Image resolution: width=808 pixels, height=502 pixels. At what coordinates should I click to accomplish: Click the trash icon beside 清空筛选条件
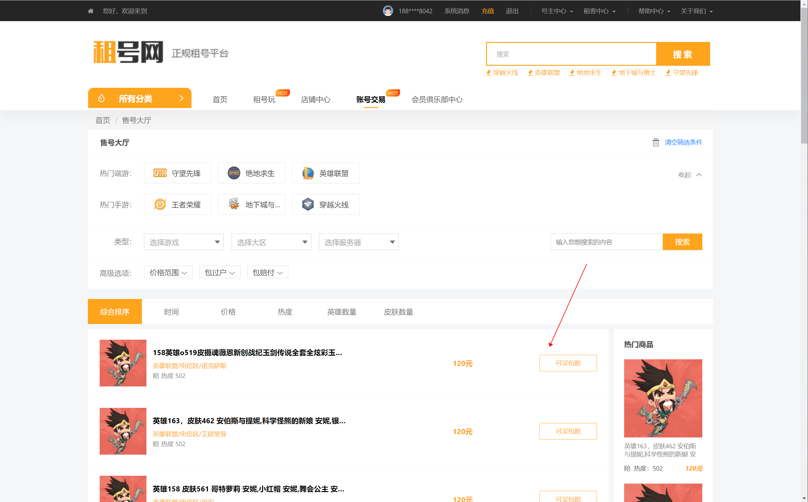click(x=656, y=142)
